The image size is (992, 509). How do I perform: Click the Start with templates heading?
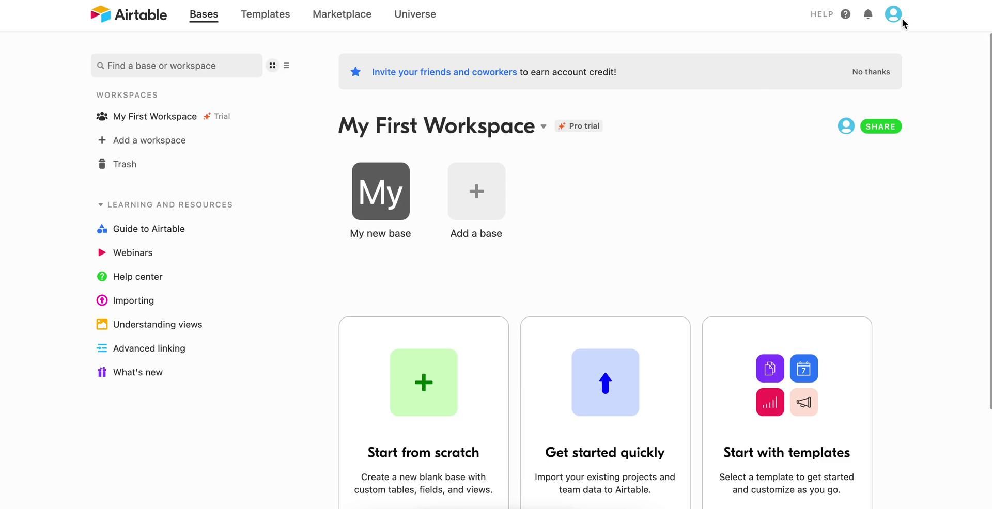(787, 453)
